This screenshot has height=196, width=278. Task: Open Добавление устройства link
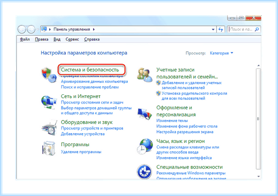82,134
